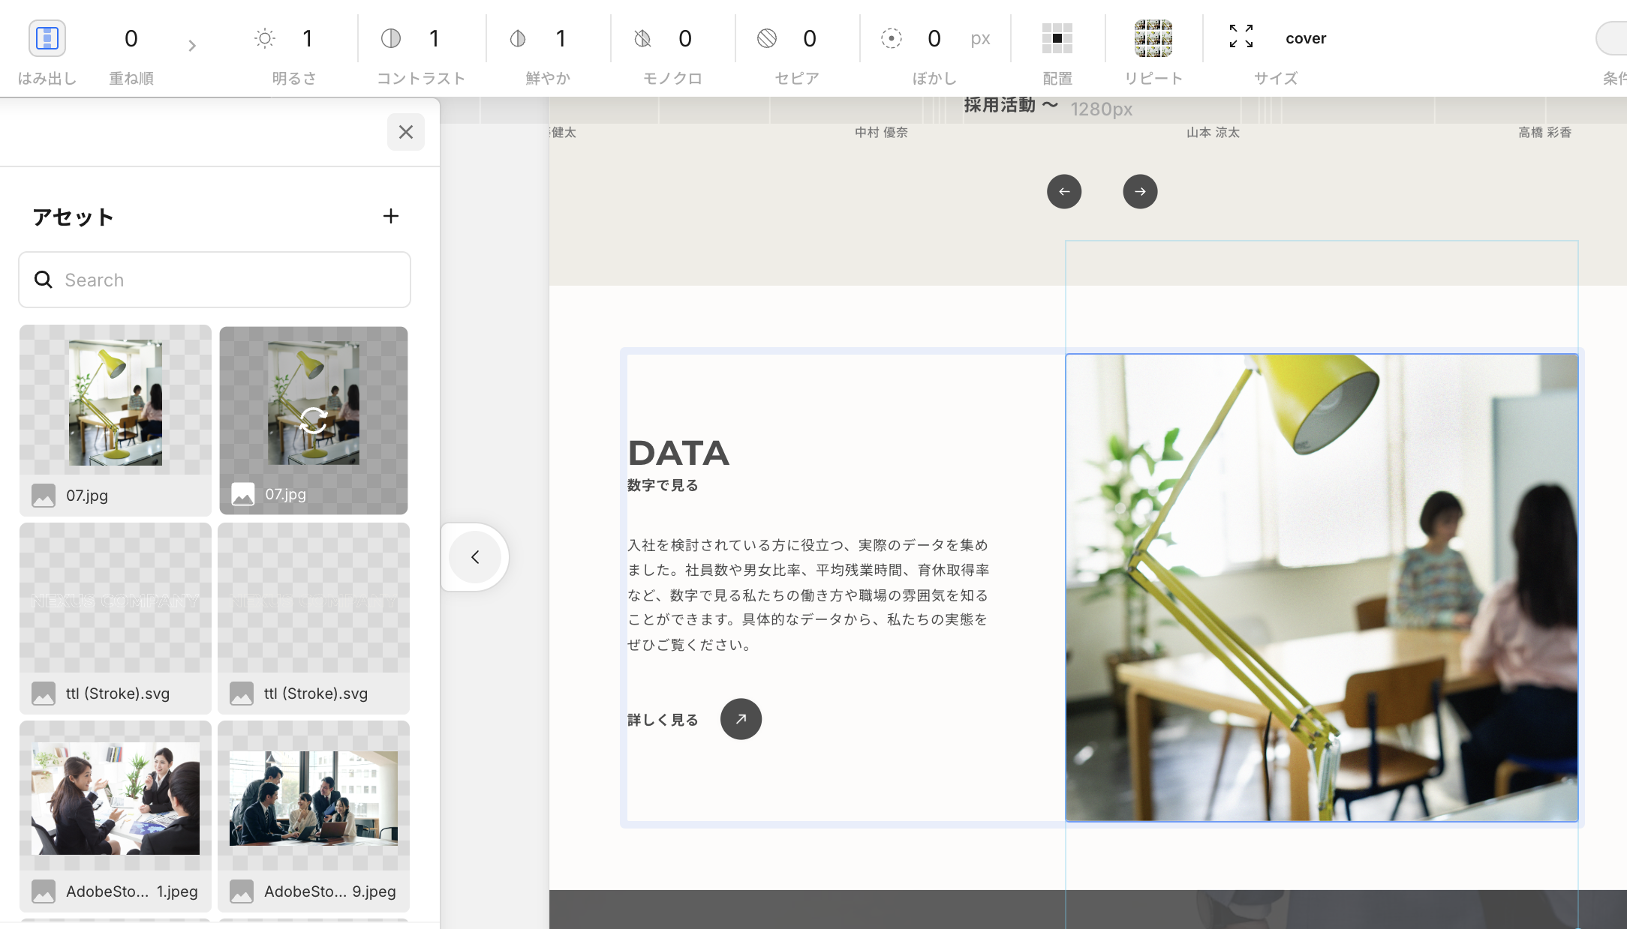Click the right arrow carousel button
The image size is (1627, 929).
pos(1140,191)
